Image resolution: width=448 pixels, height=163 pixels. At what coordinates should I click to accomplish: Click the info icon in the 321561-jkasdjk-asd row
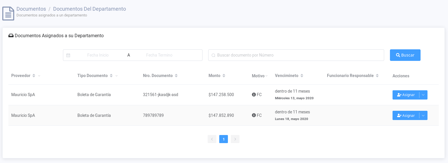click(254, 95)
